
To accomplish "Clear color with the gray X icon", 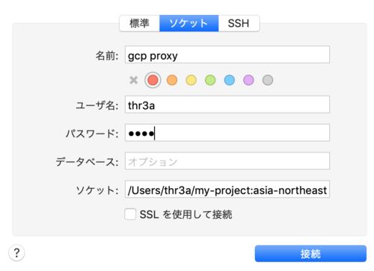I will [134, 80].
